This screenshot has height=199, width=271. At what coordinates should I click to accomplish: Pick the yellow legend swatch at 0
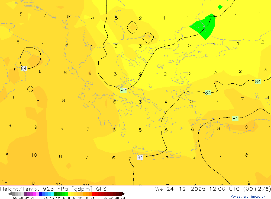70,194
